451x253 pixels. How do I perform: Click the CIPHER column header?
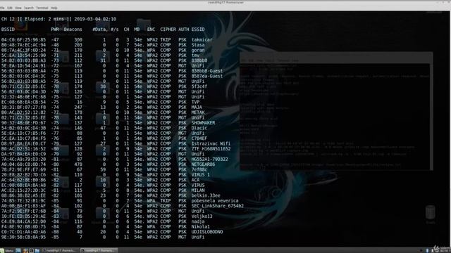coord(168,30)
